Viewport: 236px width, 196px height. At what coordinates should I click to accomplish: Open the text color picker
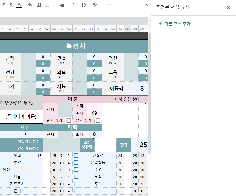(x=19, y=5)
